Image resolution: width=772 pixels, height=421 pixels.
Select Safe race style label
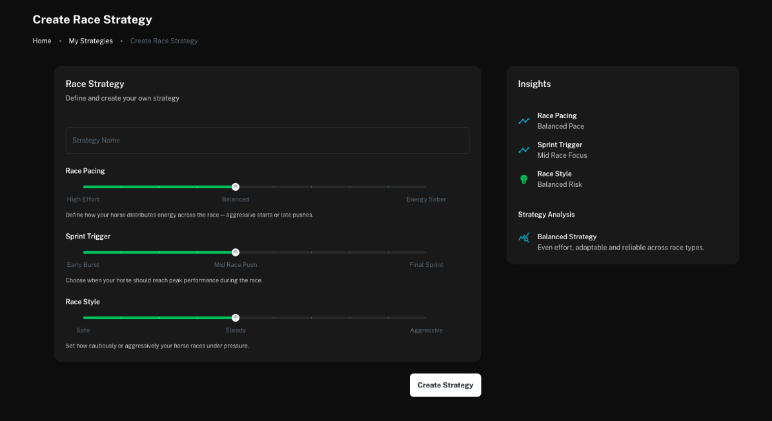[83, 331]
